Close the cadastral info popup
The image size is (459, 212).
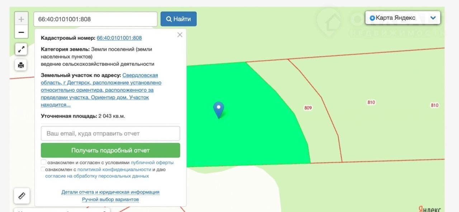[x=180, y=35]
